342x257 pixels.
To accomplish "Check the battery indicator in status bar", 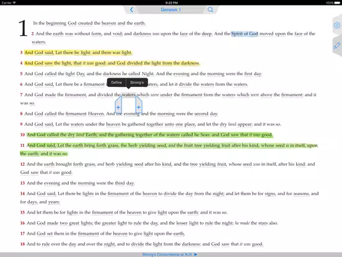I will click(x=337, y=3).
